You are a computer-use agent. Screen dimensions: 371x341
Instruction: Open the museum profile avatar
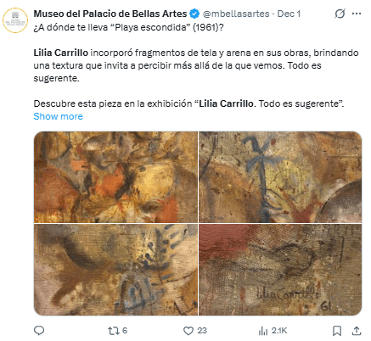pyautogui.click(x=15, y=20)
